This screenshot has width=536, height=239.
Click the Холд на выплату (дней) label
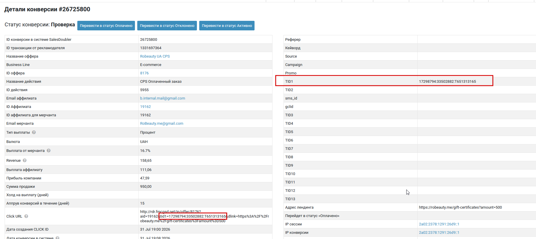(28, 195)
